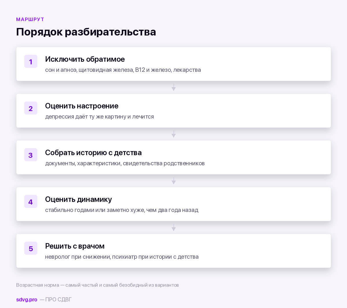
Task: Click 'документы, характеристики, свидетельства родственников'
Action: (x=125, y=164)
